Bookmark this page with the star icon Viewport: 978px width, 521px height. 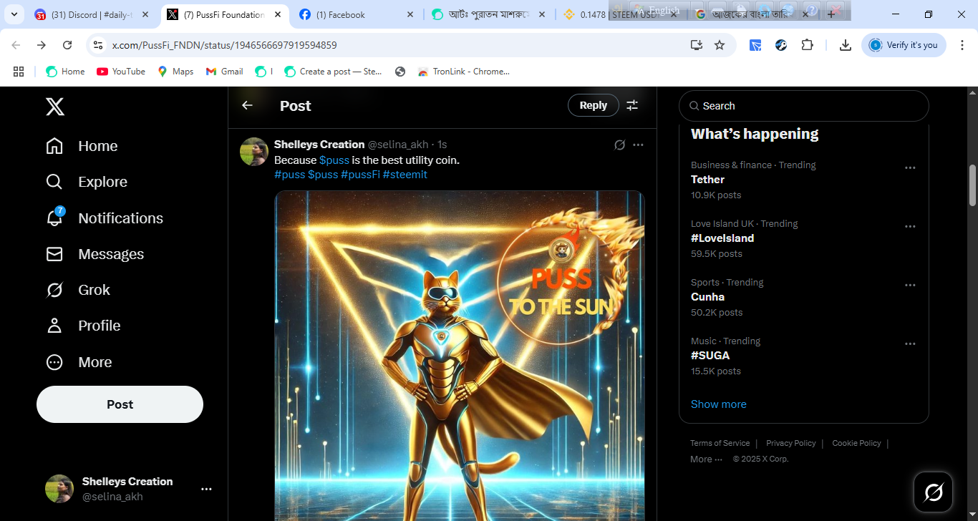pos(720,45)
